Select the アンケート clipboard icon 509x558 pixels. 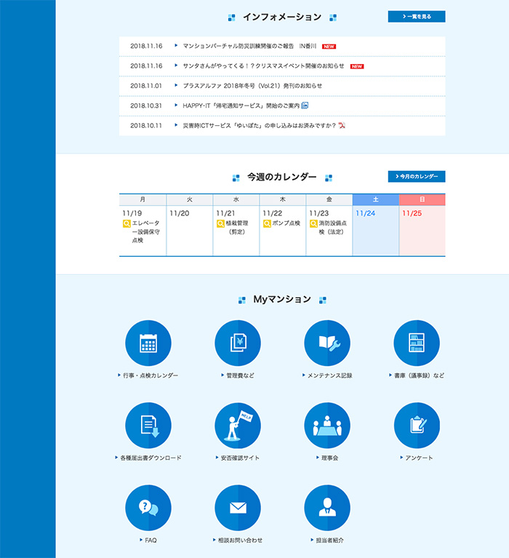coord(417,425)
